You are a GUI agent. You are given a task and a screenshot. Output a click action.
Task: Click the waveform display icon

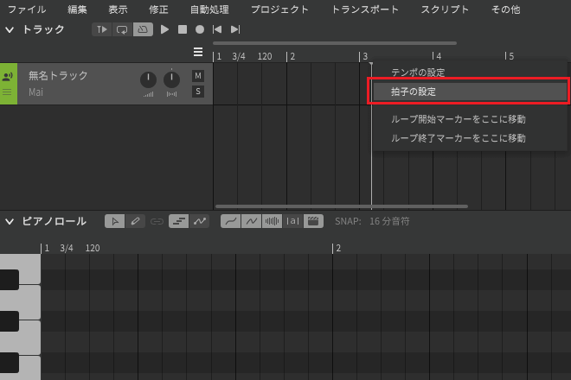pyautogui.click(x=272, y=221)
